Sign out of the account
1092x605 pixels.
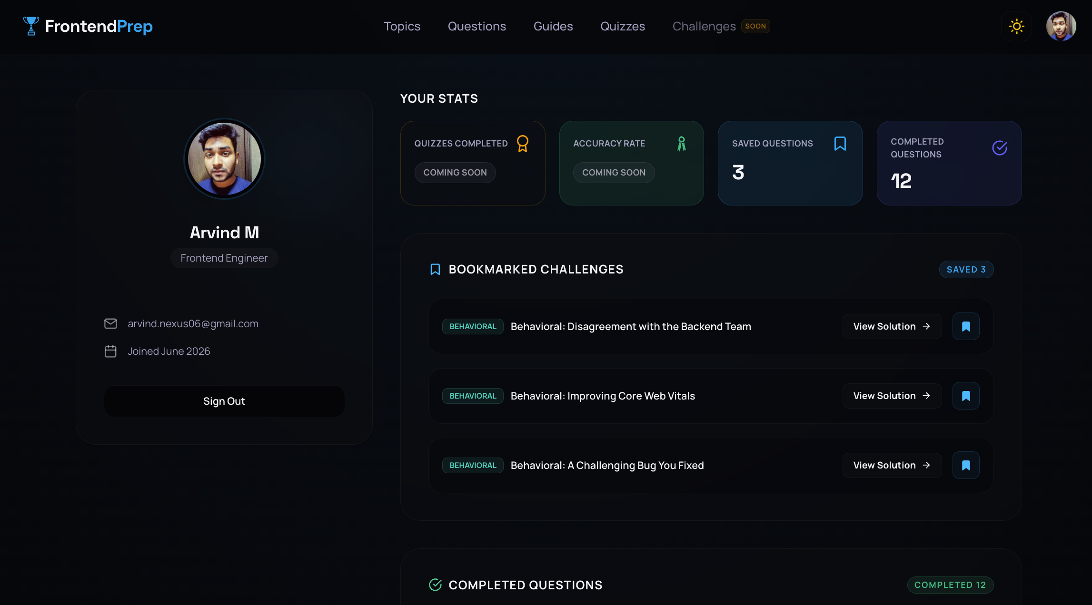[x=224, y=401]
